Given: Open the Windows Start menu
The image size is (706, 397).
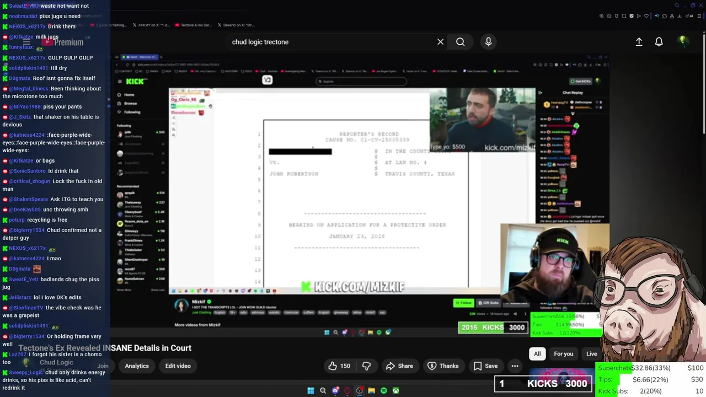Looking at the screenshot, I should (311, 391).
